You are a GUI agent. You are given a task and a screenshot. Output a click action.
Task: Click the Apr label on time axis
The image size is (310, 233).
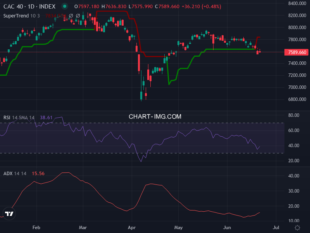tap(132, 228)
